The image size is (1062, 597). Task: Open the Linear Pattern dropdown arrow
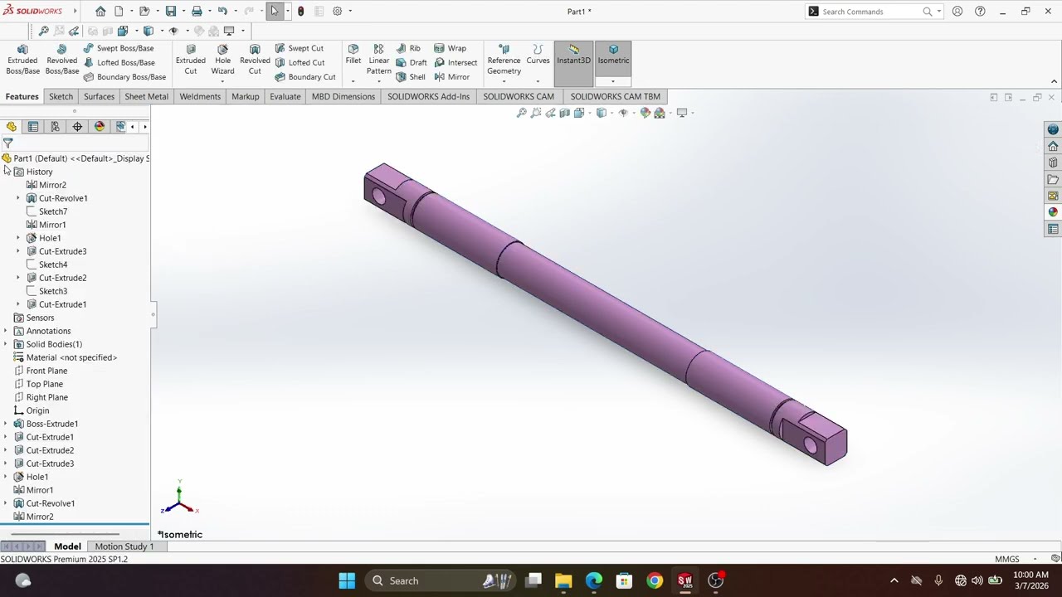click(379, 81)
